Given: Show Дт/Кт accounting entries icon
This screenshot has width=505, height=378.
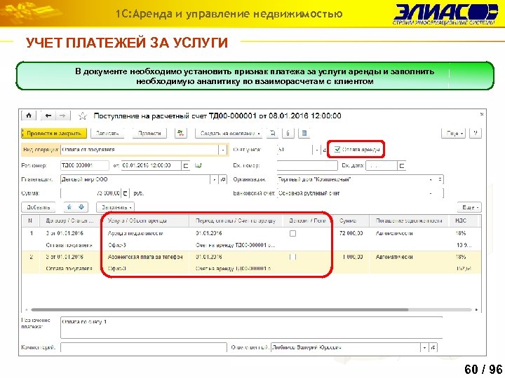Looking at the screenshot, I should point(181,133).
